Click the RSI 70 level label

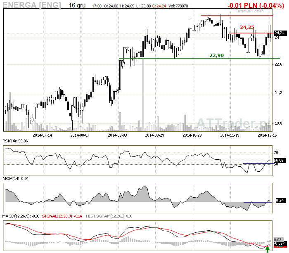(276, 153)
